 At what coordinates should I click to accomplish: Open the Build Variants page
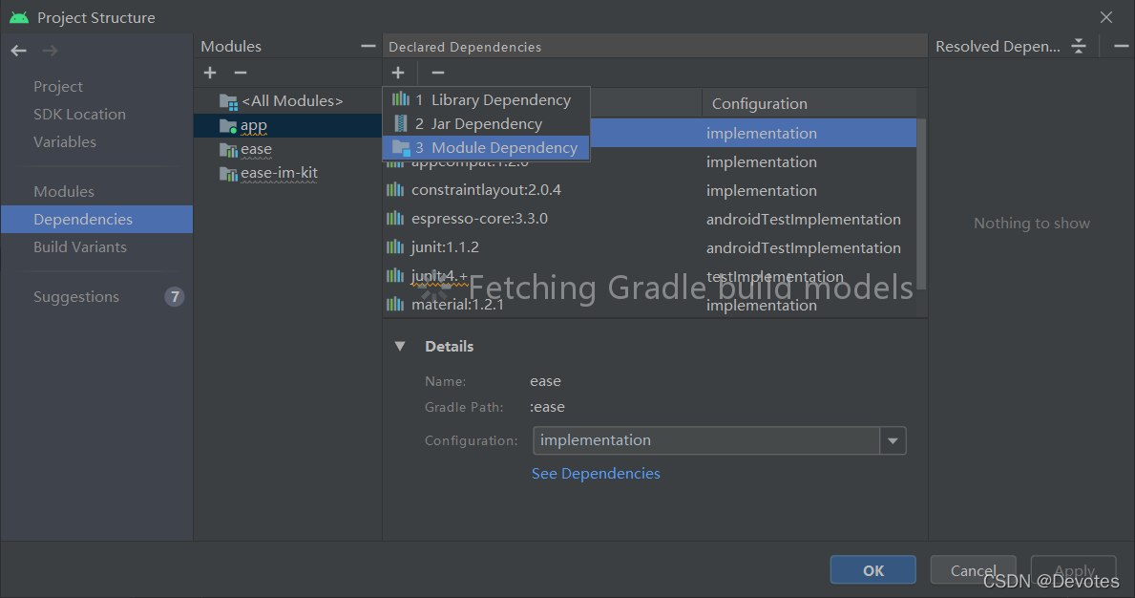(x=79, y=246)
